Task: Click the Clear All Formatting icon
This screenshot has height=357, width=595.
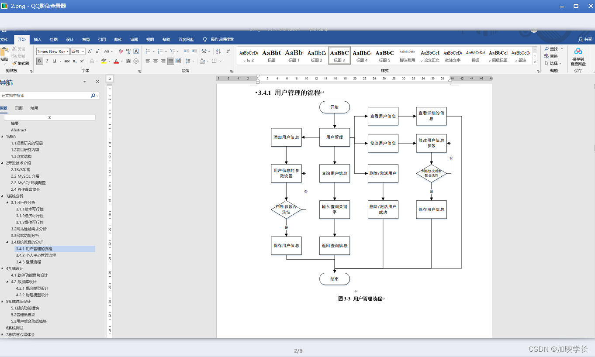Action: 121,51
